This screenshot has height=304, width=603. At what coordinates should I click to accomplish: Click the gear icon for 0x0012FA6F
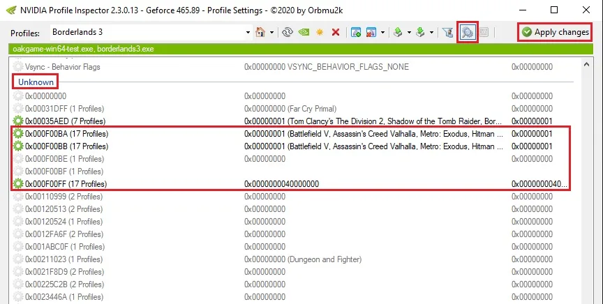18,234
